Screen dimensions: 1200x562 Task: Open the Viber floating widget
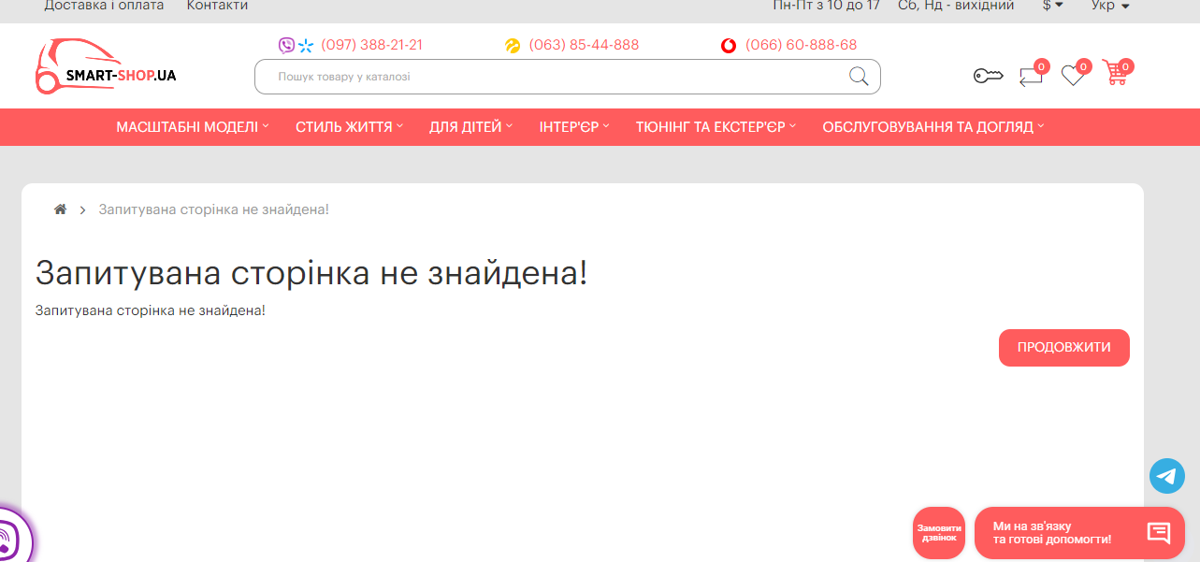(x=9, y=539)
